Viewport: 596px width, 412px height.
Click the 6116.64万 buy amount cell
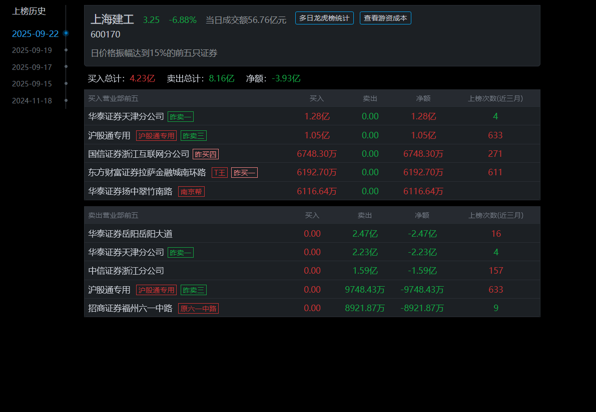[x=317, y=191]
